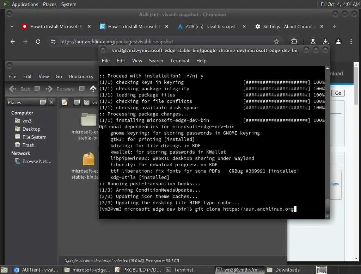
Task: Open file manager Edit menu
Action: (x=27, y=76)
